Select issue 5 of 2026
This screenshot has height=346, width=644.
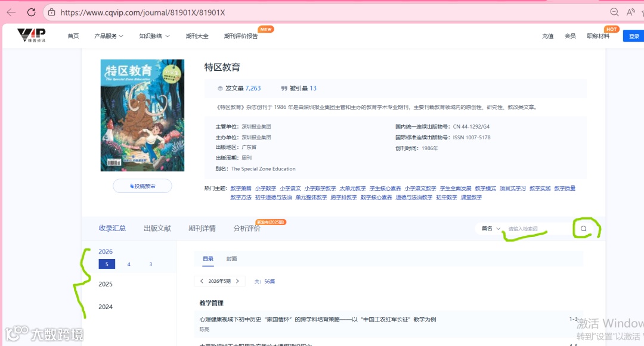pyautogui.click(x=107, y=264)
